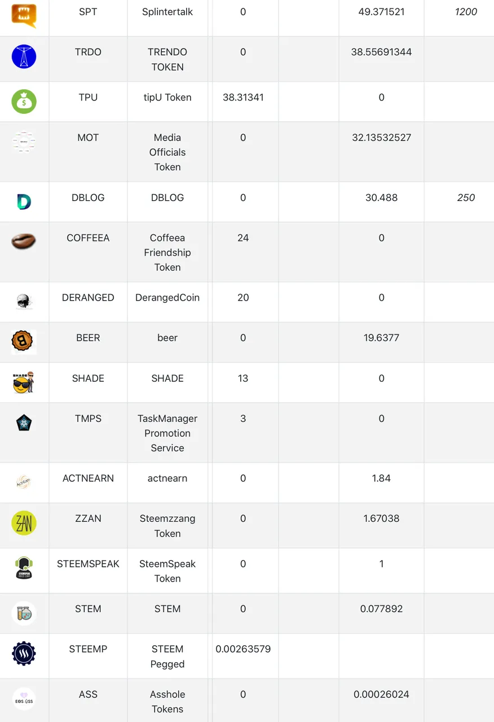The width and height of the screenshot is (494, 722).
Task: Select the MOT symbol cell
Action: tap(88, 152)
